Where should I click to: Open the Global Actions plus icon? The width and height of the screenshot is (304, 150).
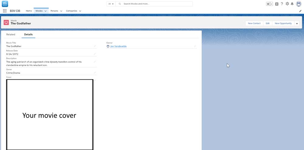pyautogui.click(x=277, y=4)
